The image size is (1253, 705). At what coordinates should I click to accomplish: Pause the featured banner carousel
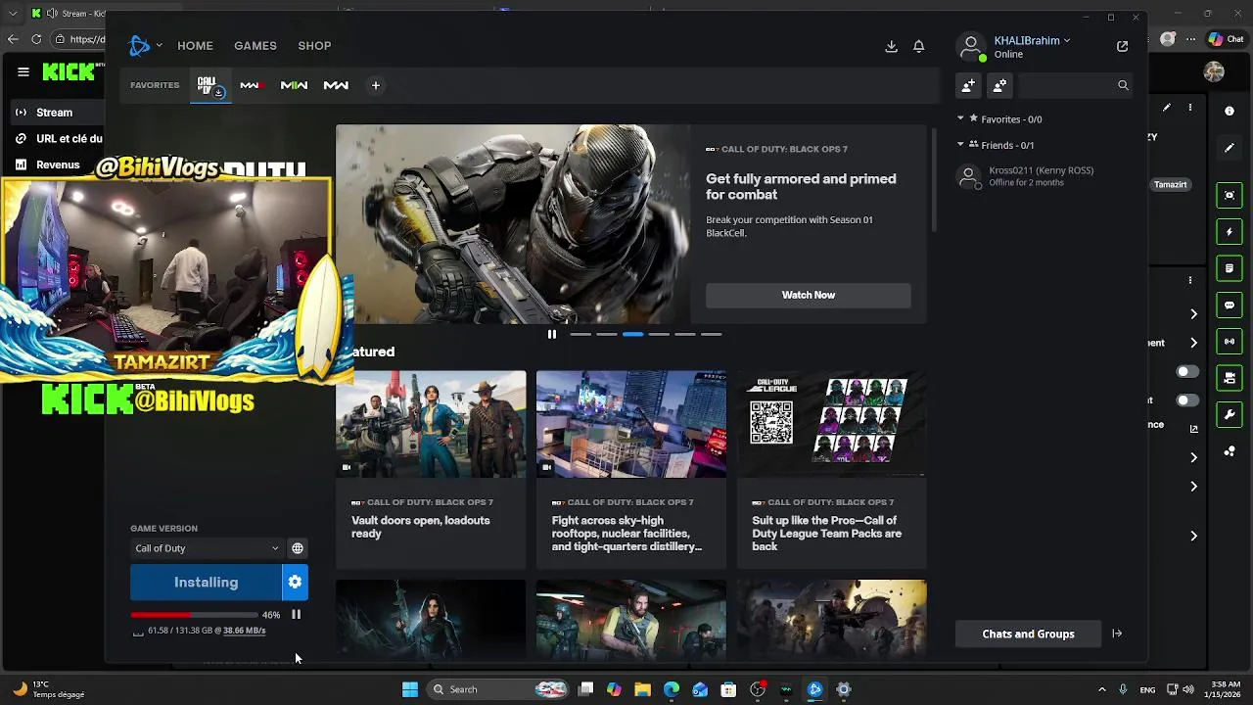551,335
